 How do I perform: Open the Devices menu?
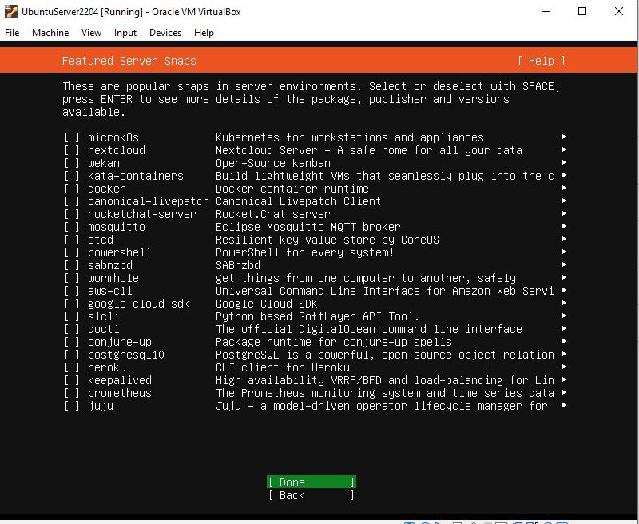pyautogui.click(x=165, y=33)
